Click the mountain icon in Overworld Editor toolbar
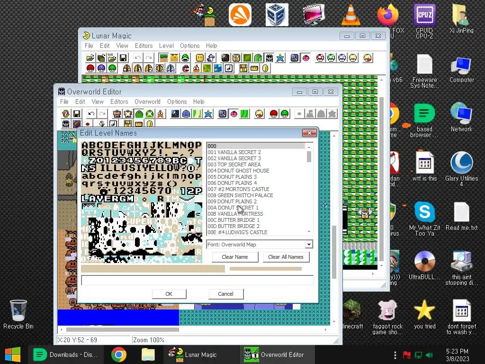Screen dimensions: 485x364 pyautogui.click(x=175, y=114)
